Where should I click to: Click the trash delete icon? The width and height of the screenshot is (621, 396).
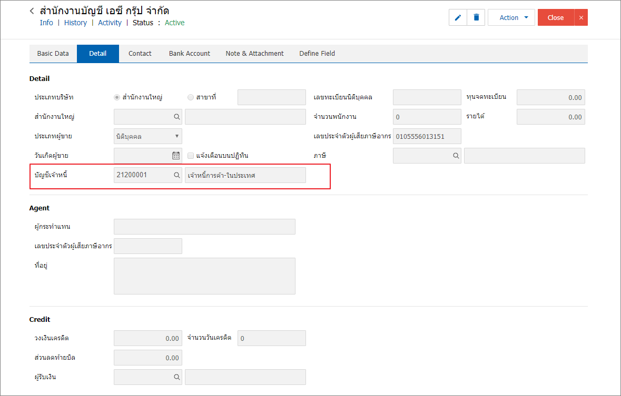pos(476,17)
